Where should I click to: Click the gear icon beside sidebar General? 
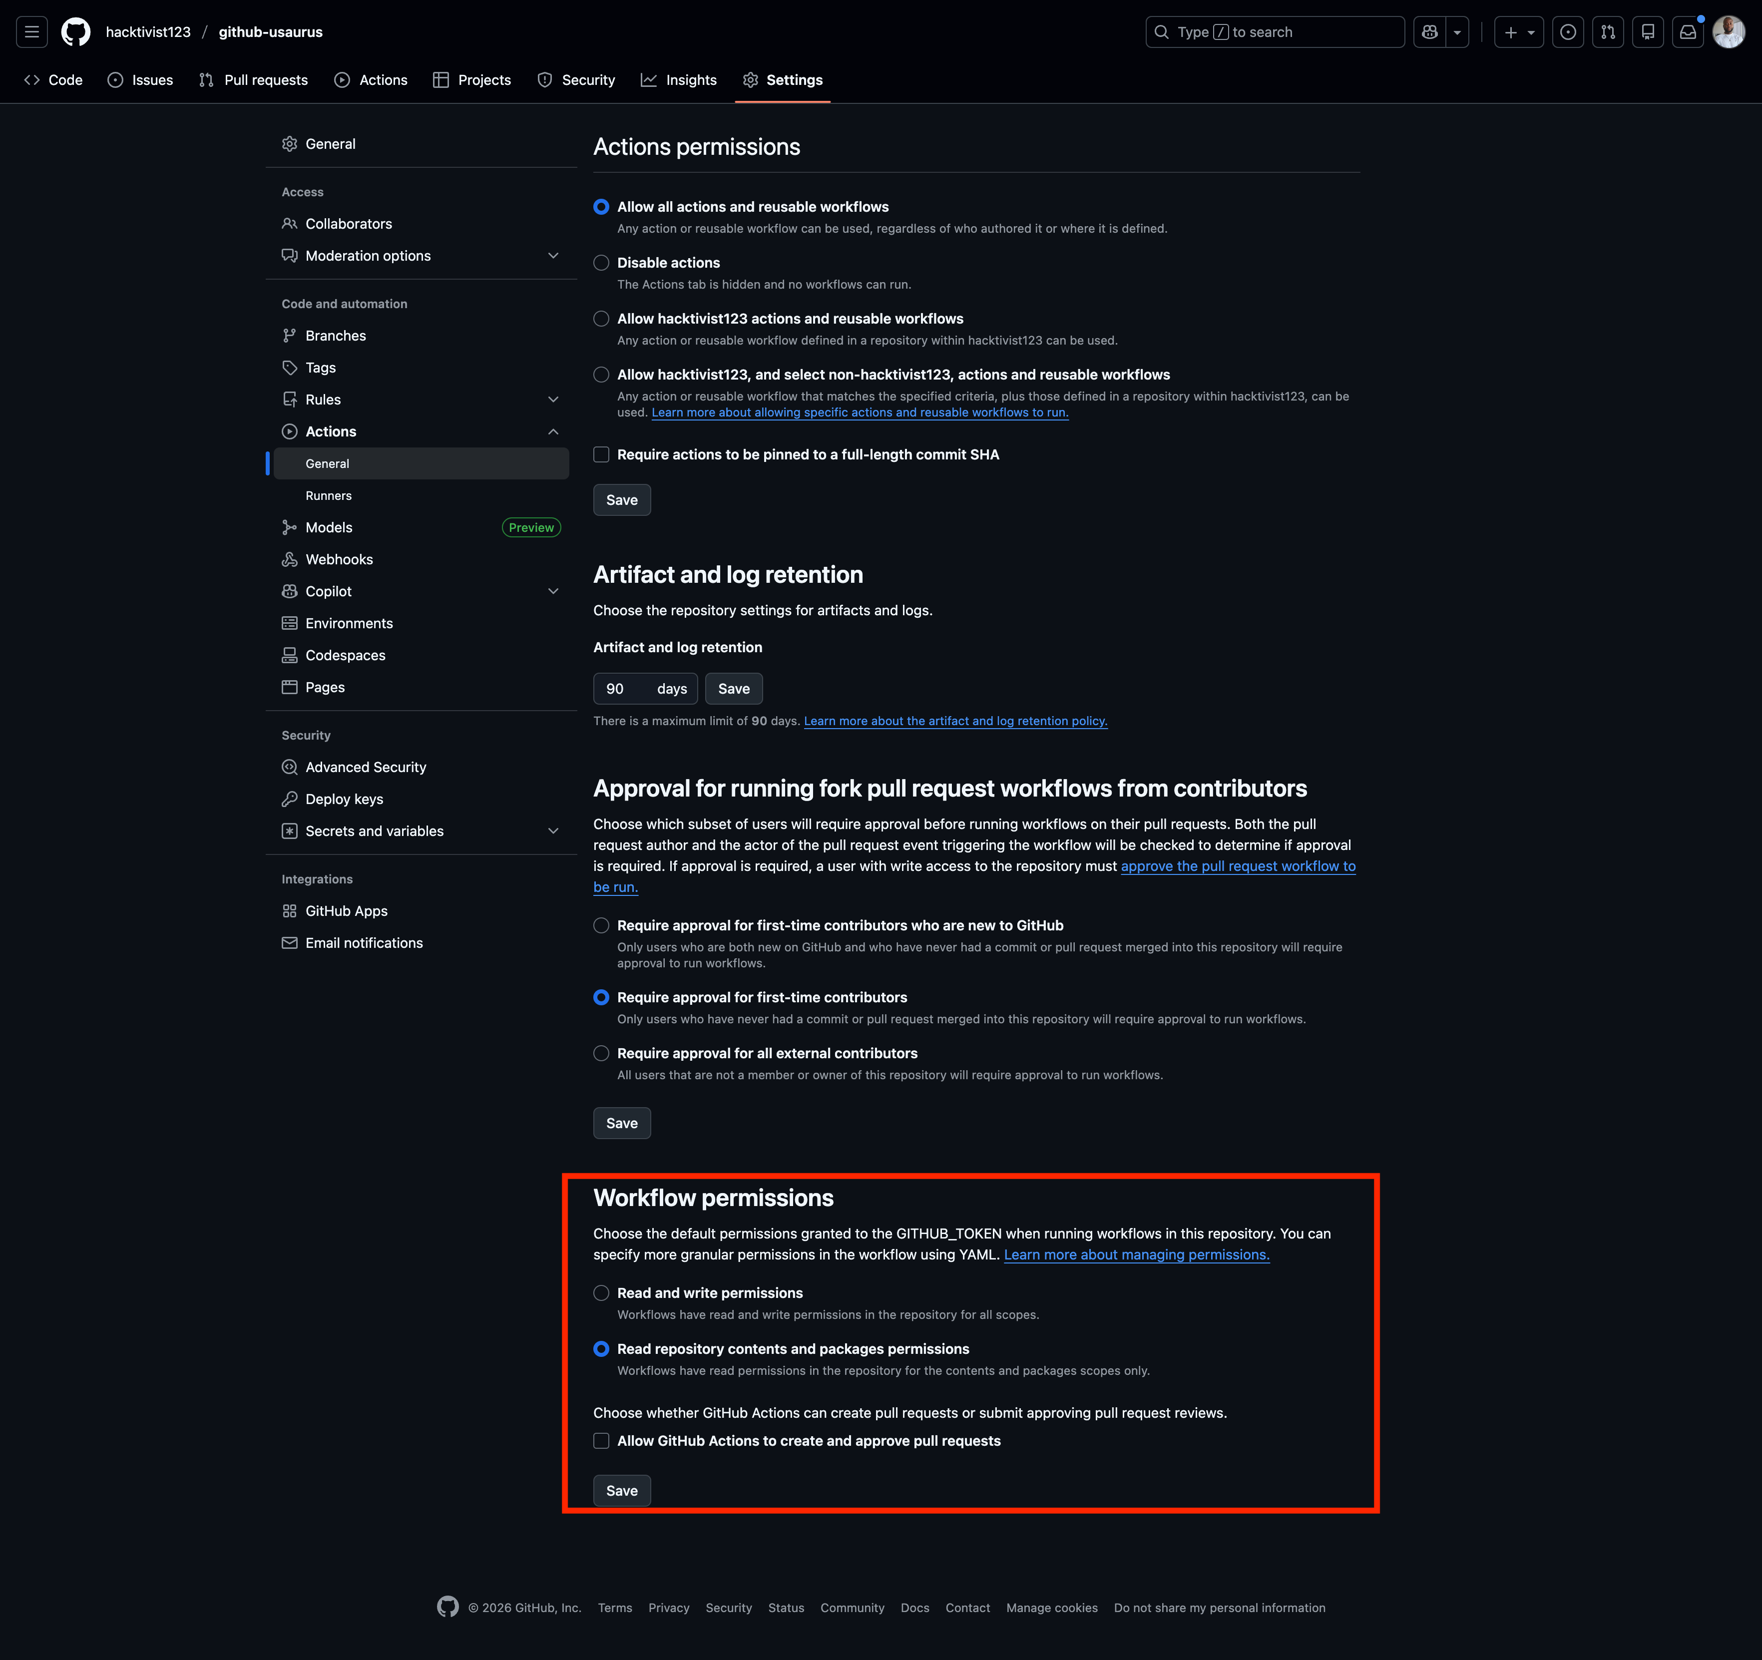(289, 144)
